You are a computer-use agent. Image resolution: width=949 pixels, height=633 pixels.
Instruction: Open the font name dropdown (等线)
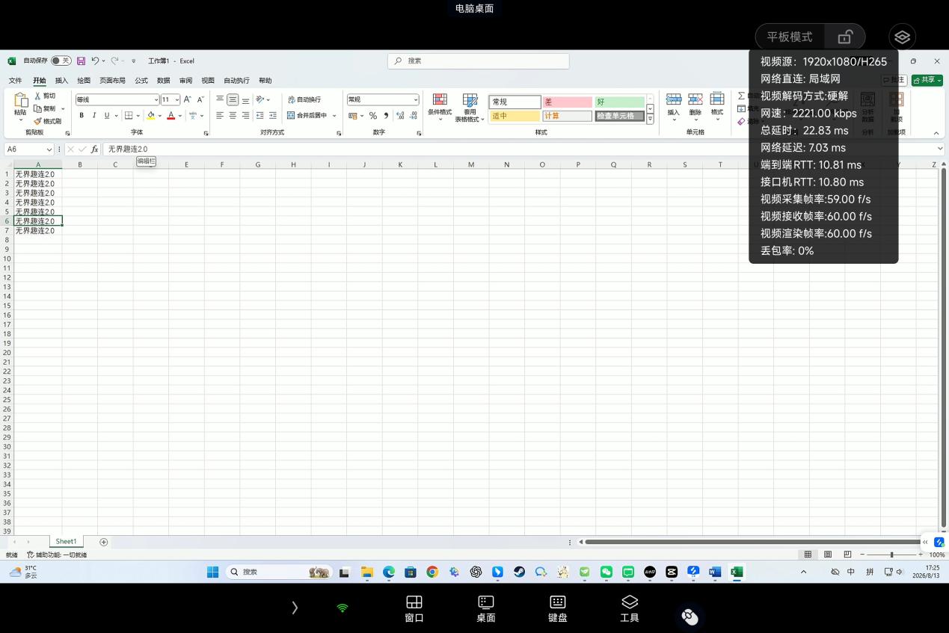(x=156, y=100)
